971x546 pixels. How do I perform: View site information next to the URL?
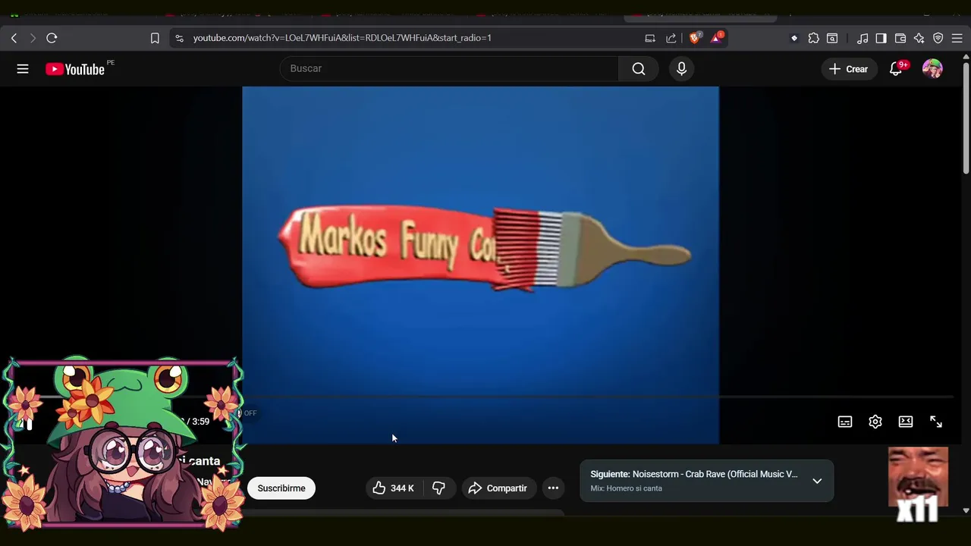tap(179, 38)
